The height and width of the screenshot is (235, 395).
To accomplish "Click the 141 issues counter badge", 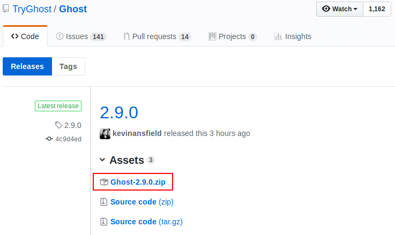I will tap(98, 37).
